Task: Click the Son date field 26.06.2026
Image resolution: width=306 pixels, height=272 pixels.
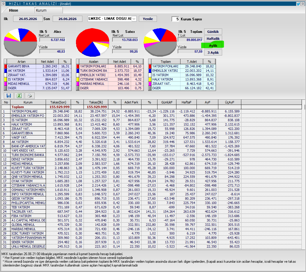Action: click(68, 19)
